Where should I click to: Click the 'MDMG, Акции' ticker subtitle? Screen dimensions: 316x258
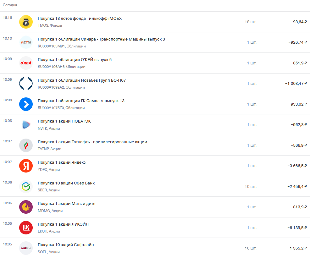(x=50, y=211)
